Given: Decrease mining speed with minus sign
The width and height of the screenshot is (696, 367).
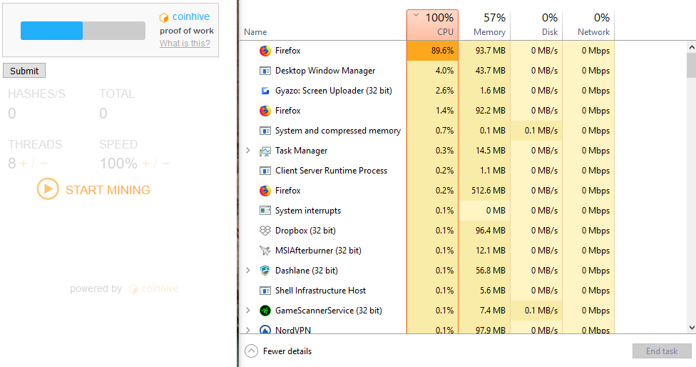Looking at the screenshot, I should click(166, 164).
